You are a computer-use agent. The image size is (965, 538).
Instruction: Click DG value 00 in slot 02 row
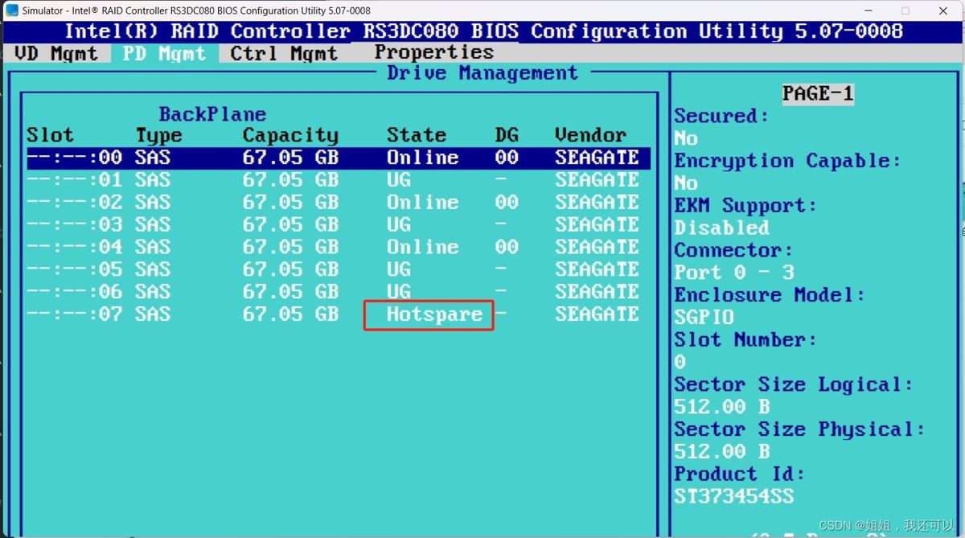(507, 203)
